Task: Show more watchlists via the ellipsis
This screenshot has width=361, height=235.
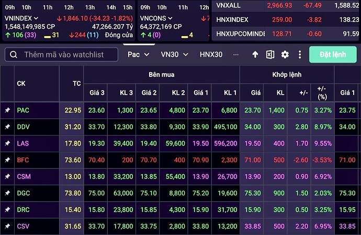Action: click(236, 54)
